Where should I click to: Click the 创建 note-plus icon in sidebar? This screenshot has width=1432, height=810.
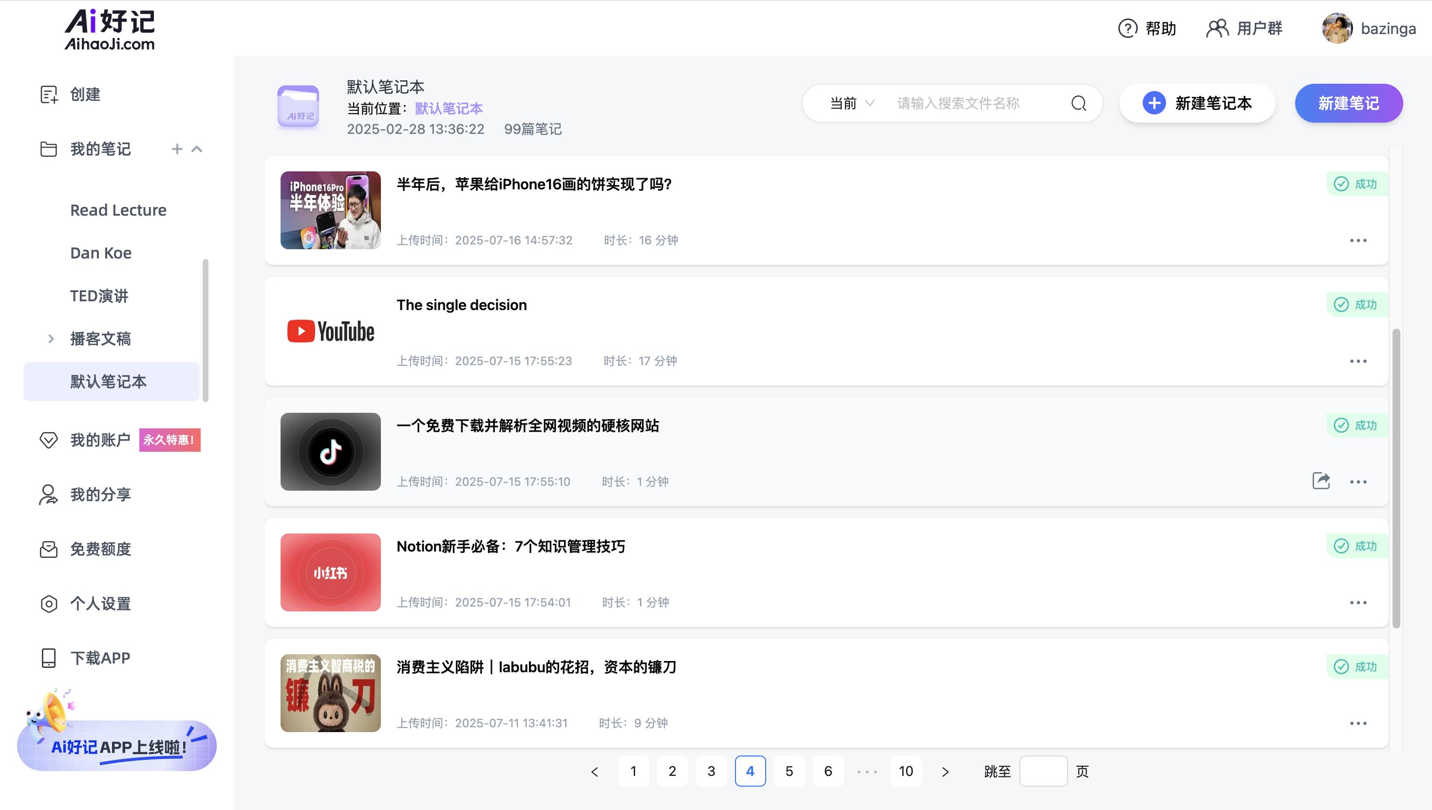(x=49, y=94)
